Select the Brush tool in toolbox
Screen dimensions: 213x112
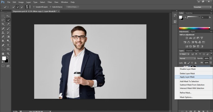click(x=8, y=28)
